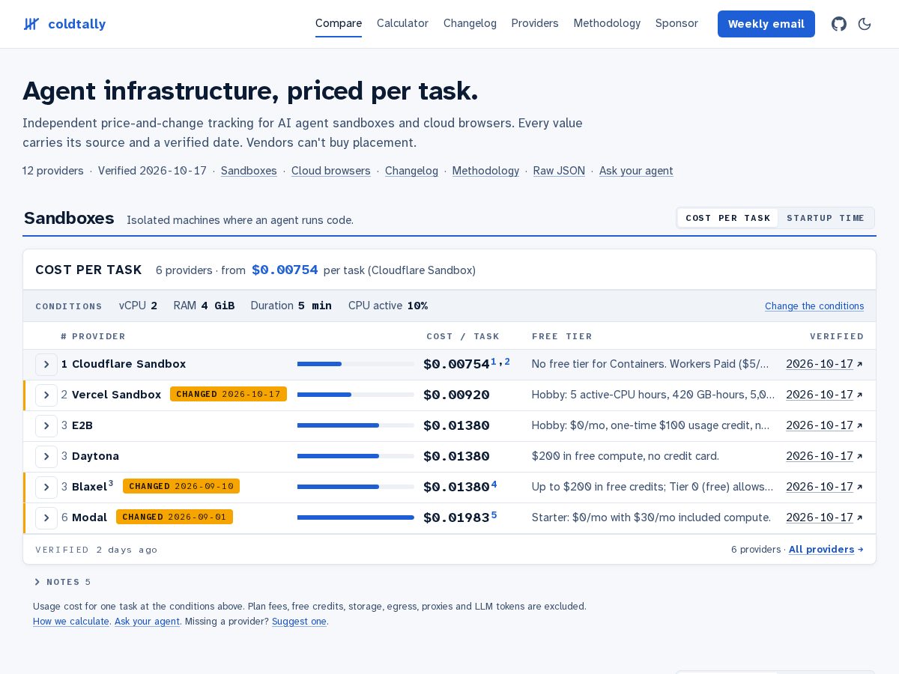899x674 pixels.
Task: Switch to the Cost per task view
Action: [727, 218]
